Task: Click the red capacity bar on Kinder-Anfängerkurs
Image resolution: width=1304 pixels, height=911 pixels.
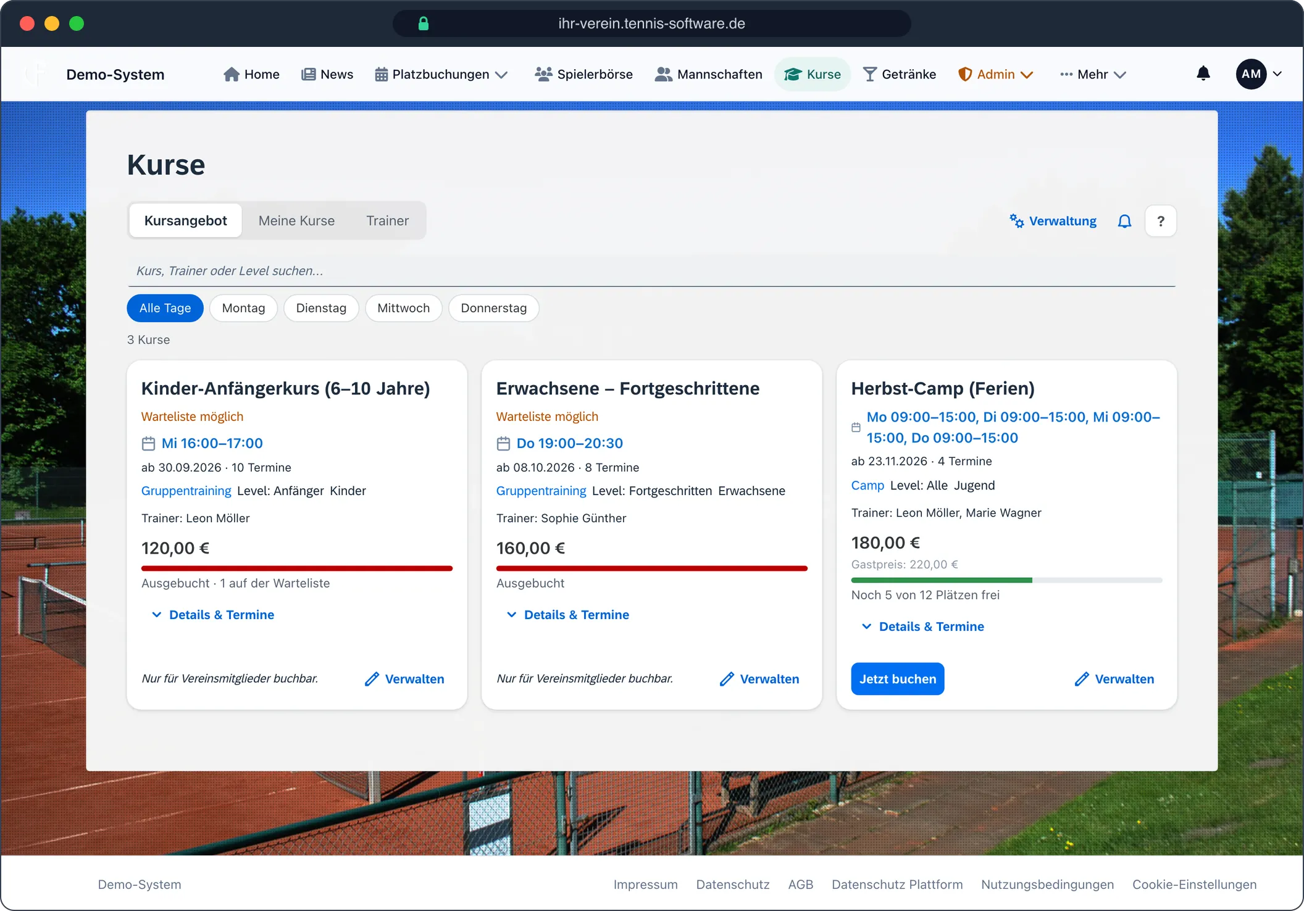Action: coord(297,568)
